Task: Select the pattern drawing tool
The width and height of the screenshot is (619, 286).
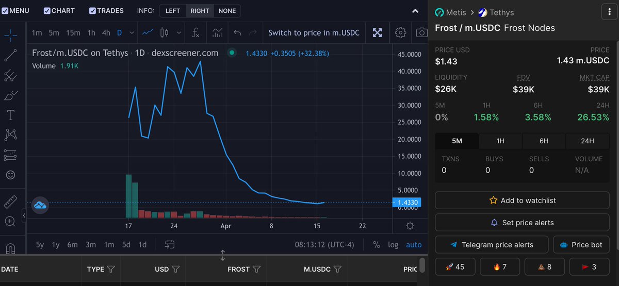Action: click(x=11, y=135)
